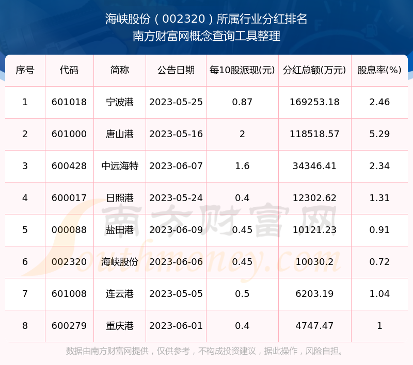Click yield value 0.72

pyautogui.click(x=379, y=262)
